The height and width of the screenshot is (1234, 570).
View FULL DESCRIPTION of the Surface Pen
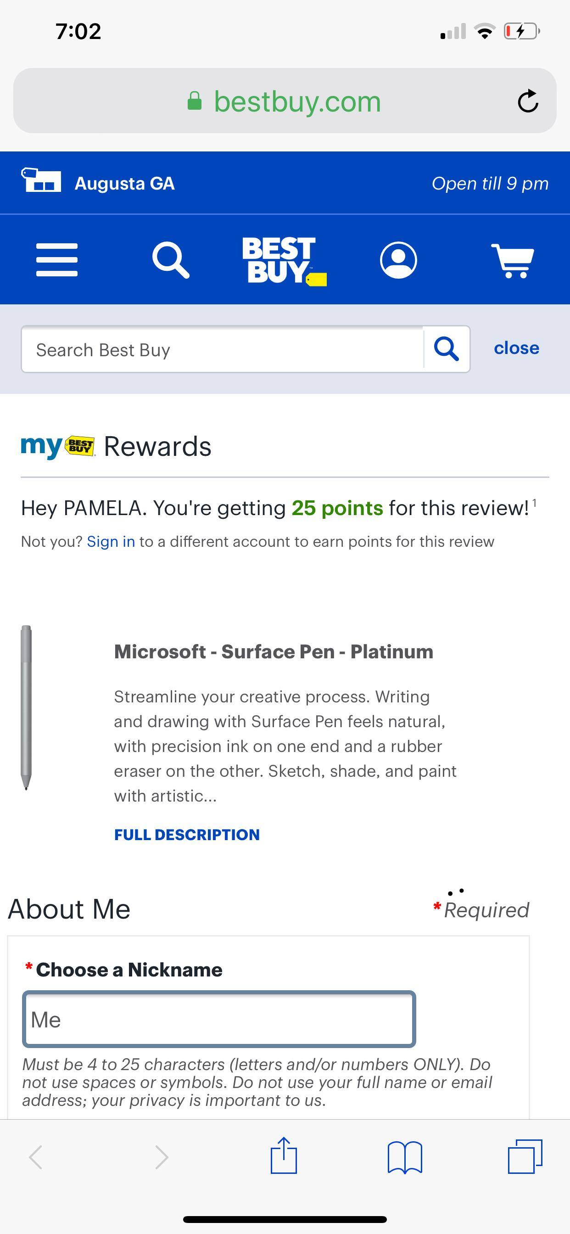point(187,834)
